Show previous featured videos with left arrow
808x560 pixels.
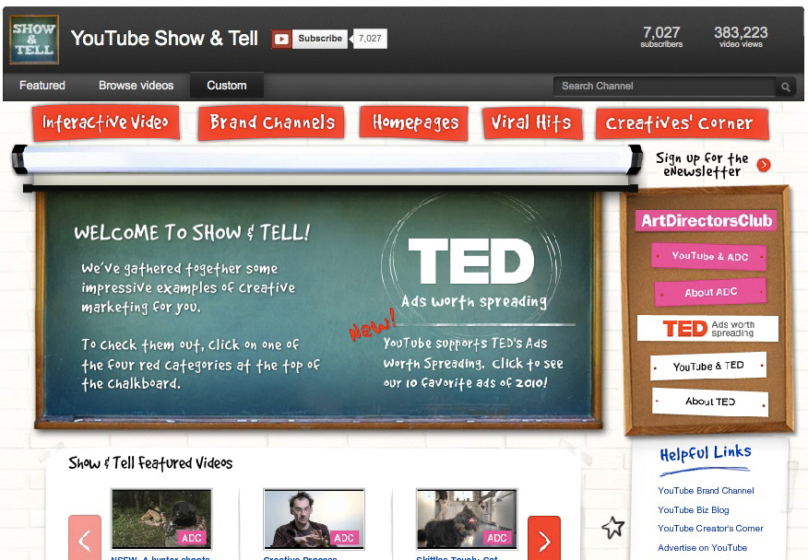click(85, 539)
